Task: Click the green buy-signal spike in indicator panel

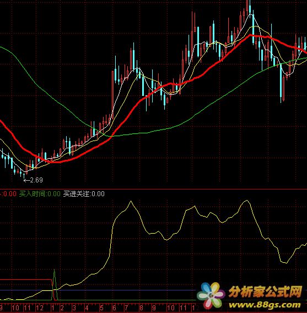Action: pyautogui.click(x=55, y=284)
